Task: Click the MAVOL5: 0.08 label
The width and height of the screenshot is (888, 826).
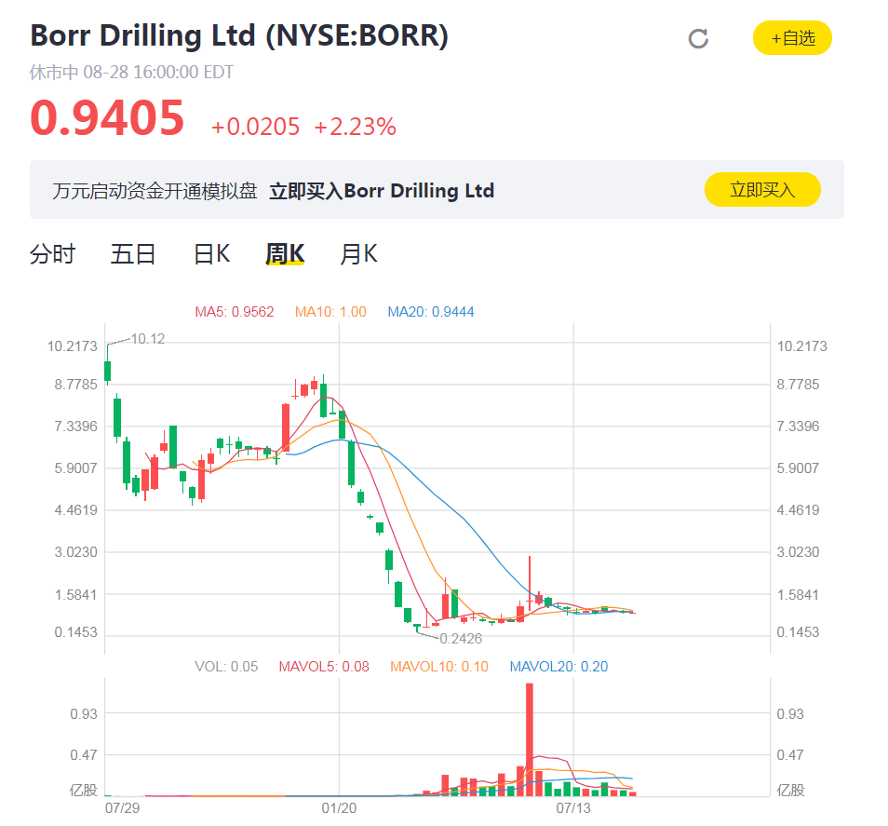Action: tap(324, 666)
